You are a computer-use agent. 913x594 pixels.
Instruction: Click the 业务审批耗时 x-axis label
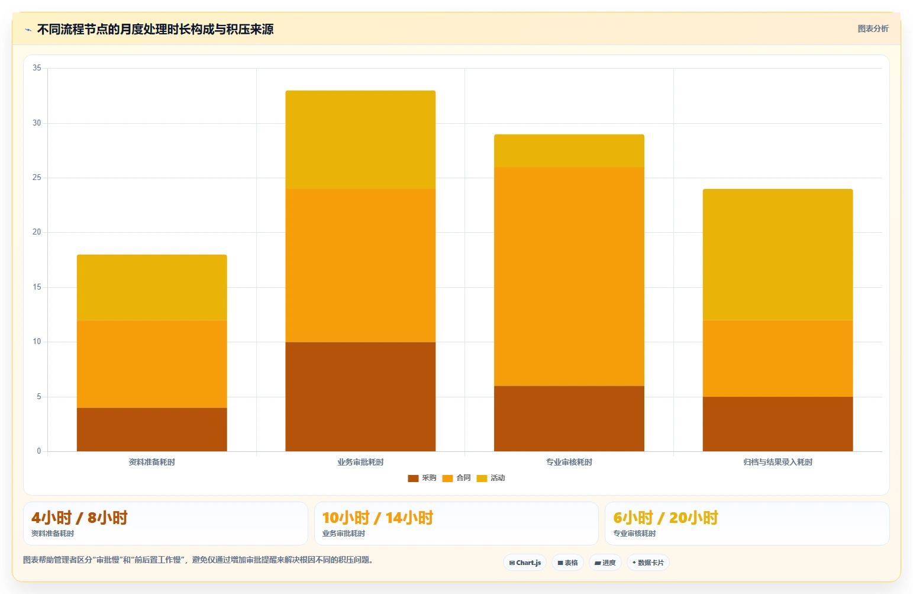(360, 462)
